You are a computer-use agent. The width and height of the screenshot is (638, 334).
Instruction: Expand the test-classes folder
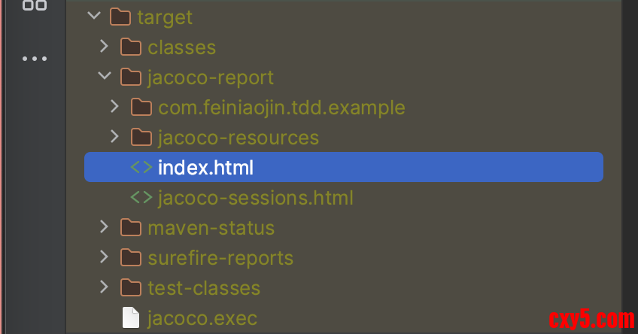tap(105, 288)
